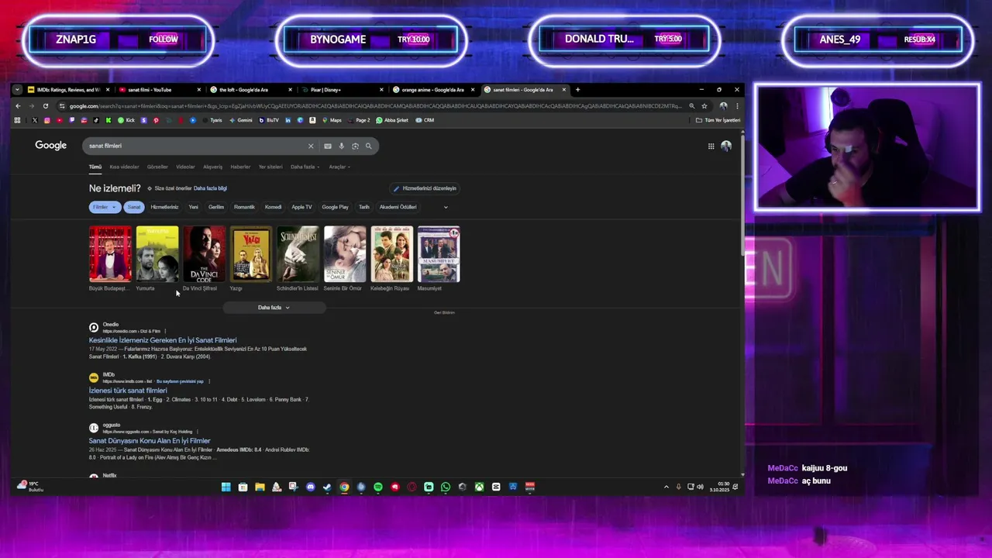This screenshot has height=558, width=992.
Task: Open Sanat Dünyasını Konu Alan En İyi Filmler
Action: 150,441
